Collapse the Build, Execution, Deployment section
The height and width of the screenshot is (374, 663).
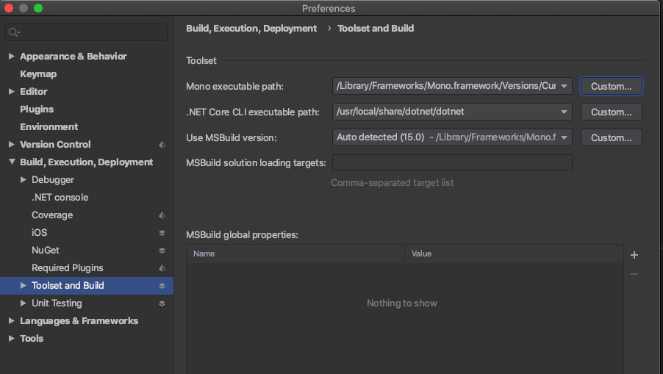tap(11, 162)
